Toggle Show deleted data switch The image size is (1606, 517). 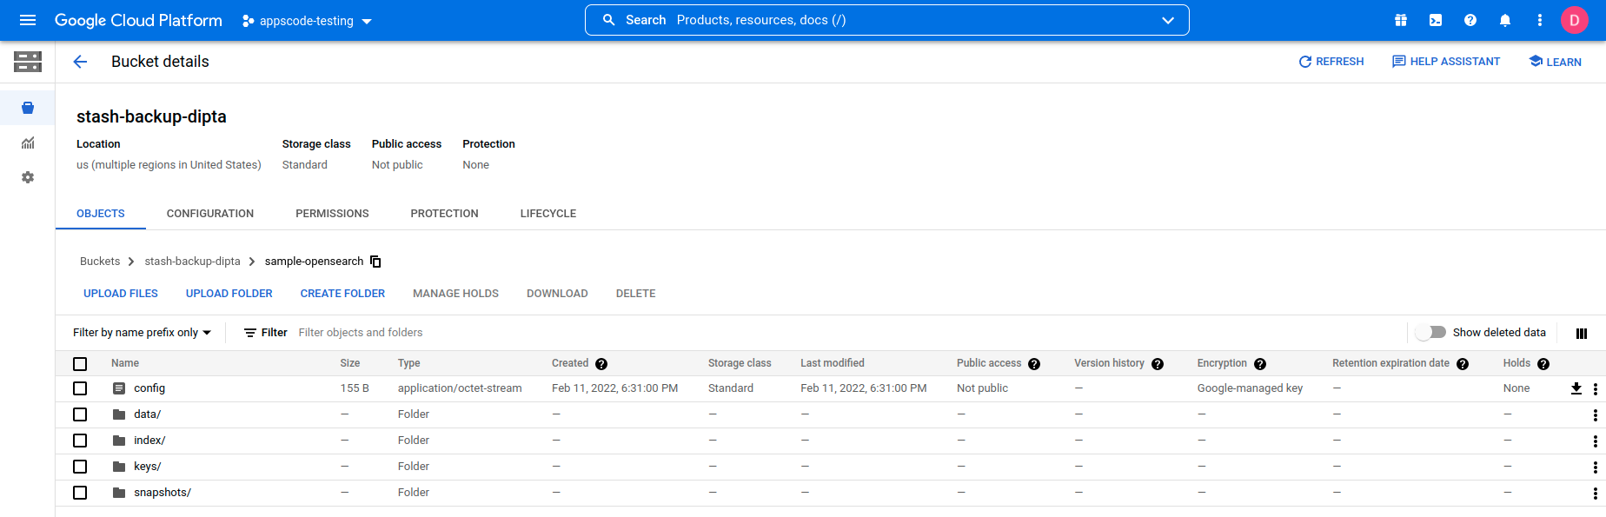[1430, 333]
